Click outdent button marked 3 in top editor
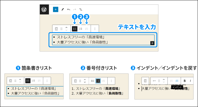 [87, 29]
